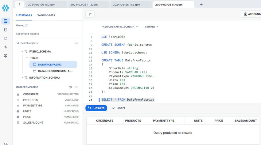The width and height of the screenshot is (261, 145).
Task: Collapse the Tables tree node
Action: coord(27,58)
